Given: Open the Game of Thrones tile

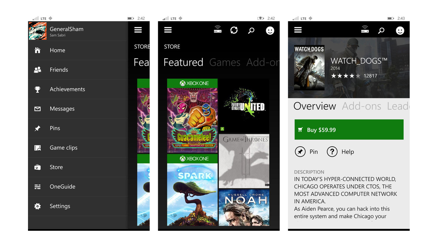Looking at the screenshot, I should pyautogui.click(x=244, y=161).
